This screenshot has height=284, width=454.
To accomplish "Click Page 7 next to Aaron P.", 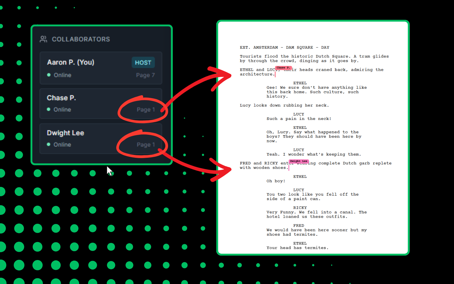I will click(145, 75).
